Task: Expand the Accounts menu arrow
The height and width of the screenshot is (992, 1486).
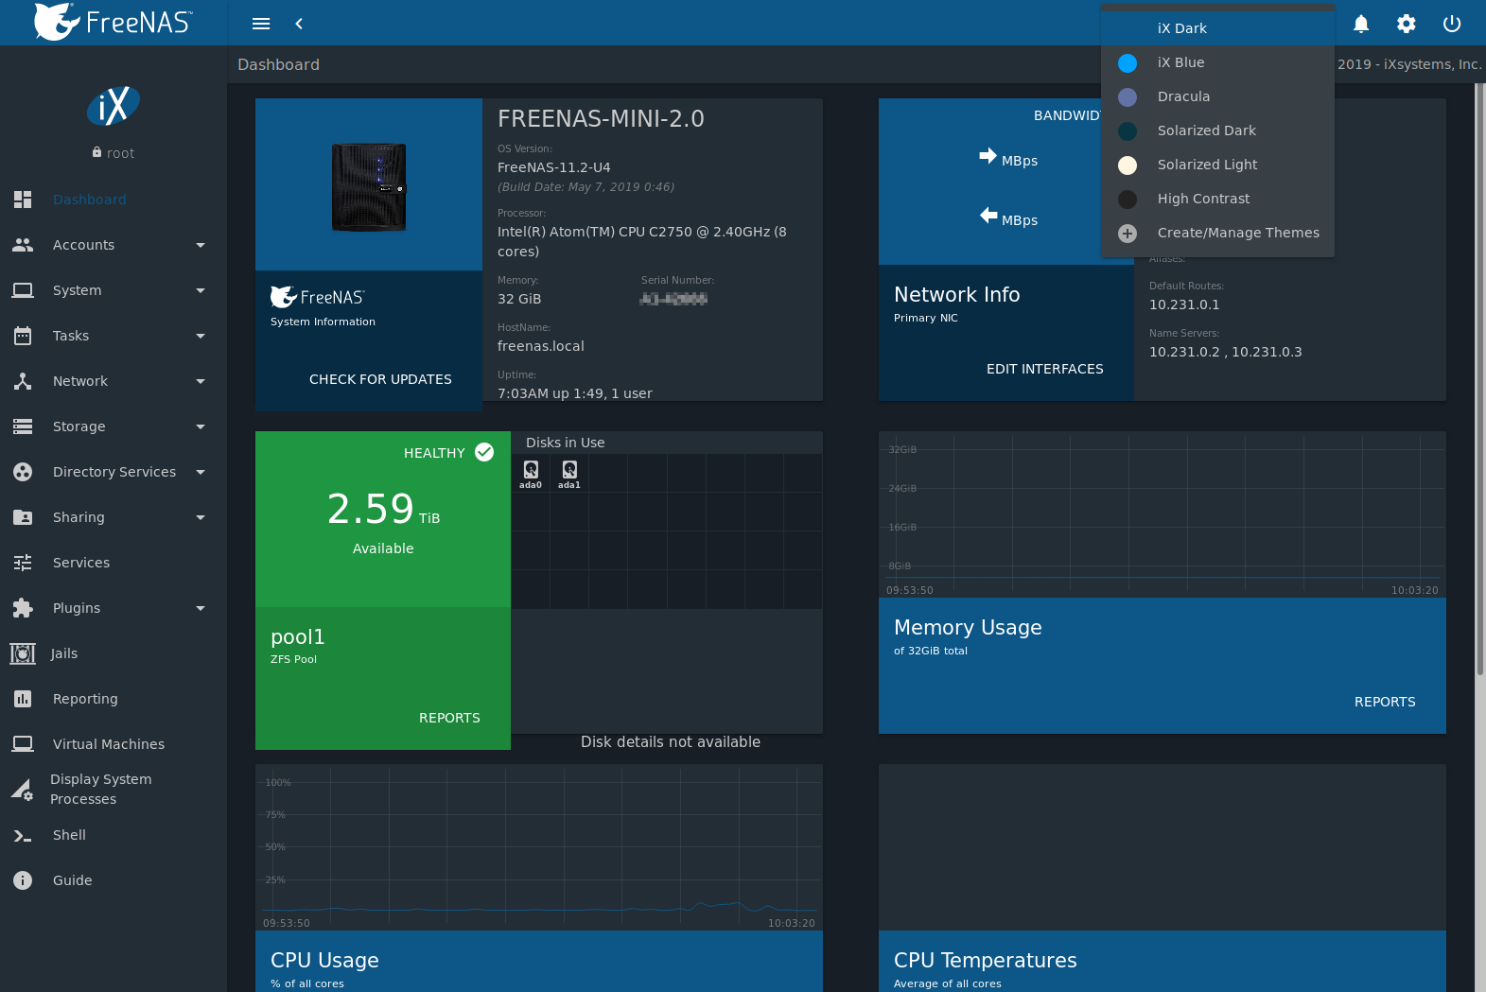Action: [x=201, y=245]
